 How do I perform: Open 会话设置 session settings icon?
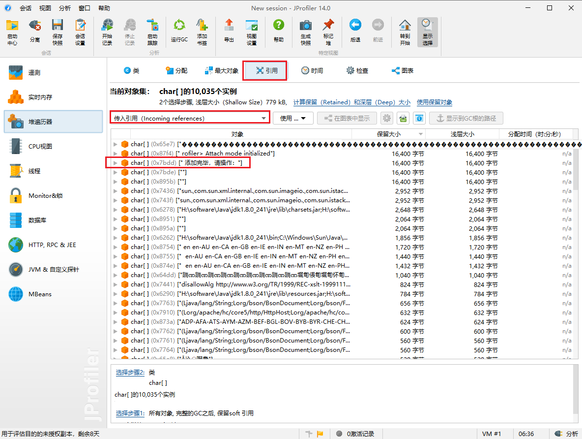[80, 32]
